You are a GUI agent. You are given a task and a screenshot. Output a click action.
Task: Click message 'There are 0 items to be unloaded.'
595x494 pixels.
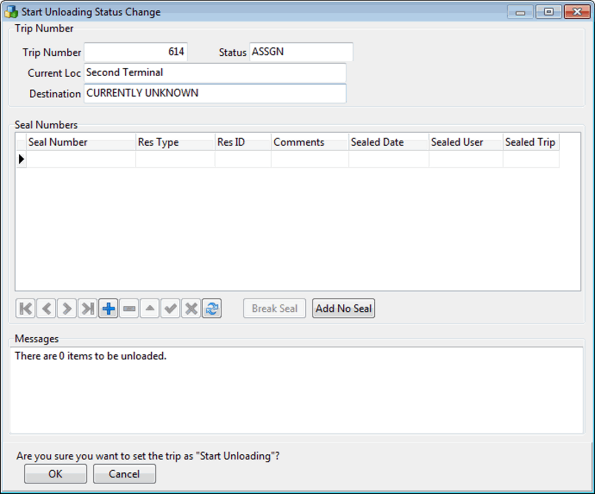point(91,356)
